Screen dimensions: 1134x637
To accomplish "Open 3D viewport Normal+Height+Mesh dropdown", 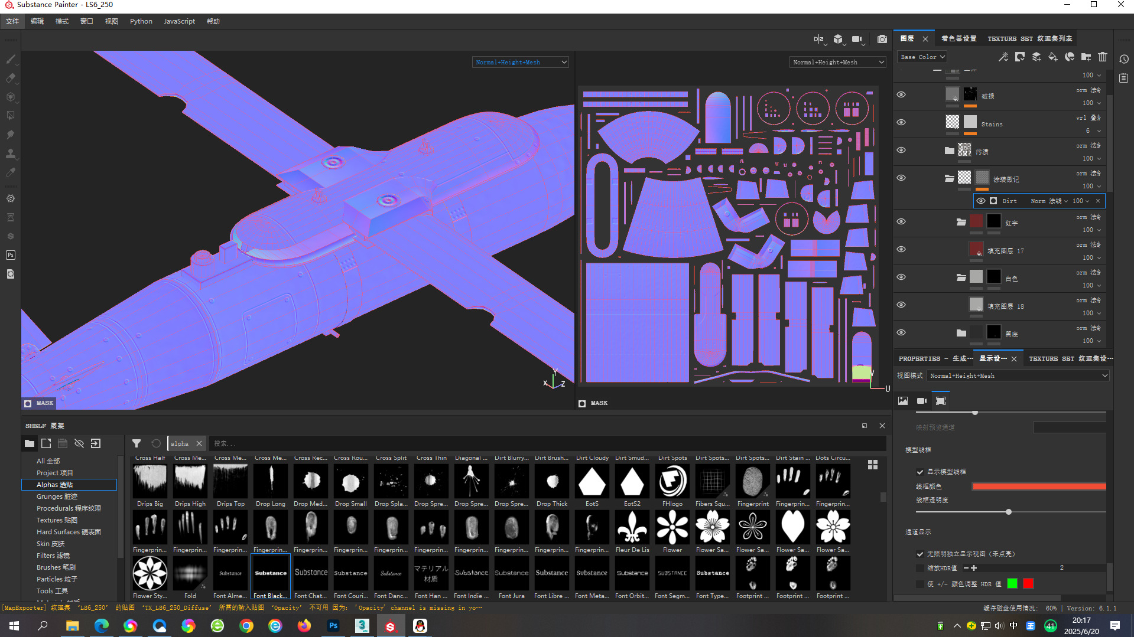I will 521,62.
